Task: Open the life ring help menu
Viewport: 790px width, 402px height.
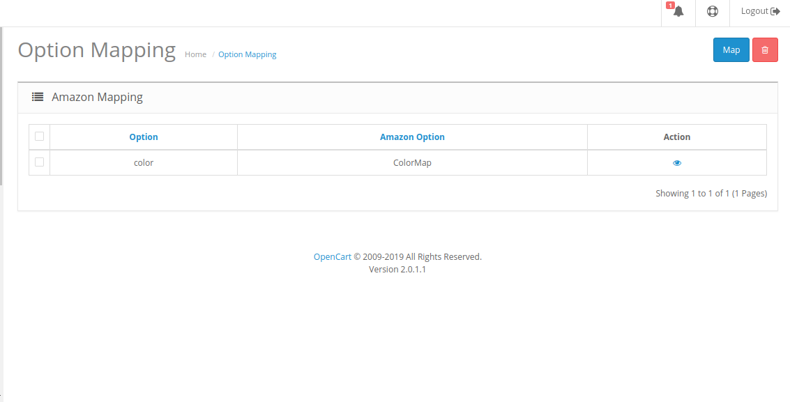Action: [712, 12]
